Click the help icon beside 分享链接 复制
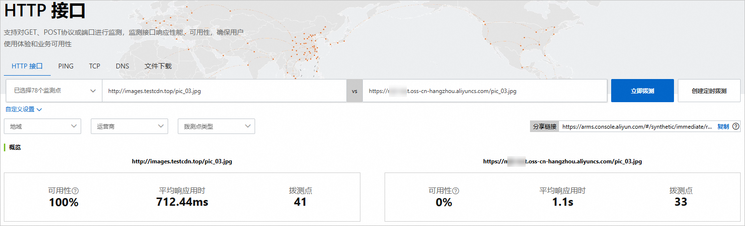Viewport: 745px width, 226px height. pyautogui.click(x=736, y=127)
